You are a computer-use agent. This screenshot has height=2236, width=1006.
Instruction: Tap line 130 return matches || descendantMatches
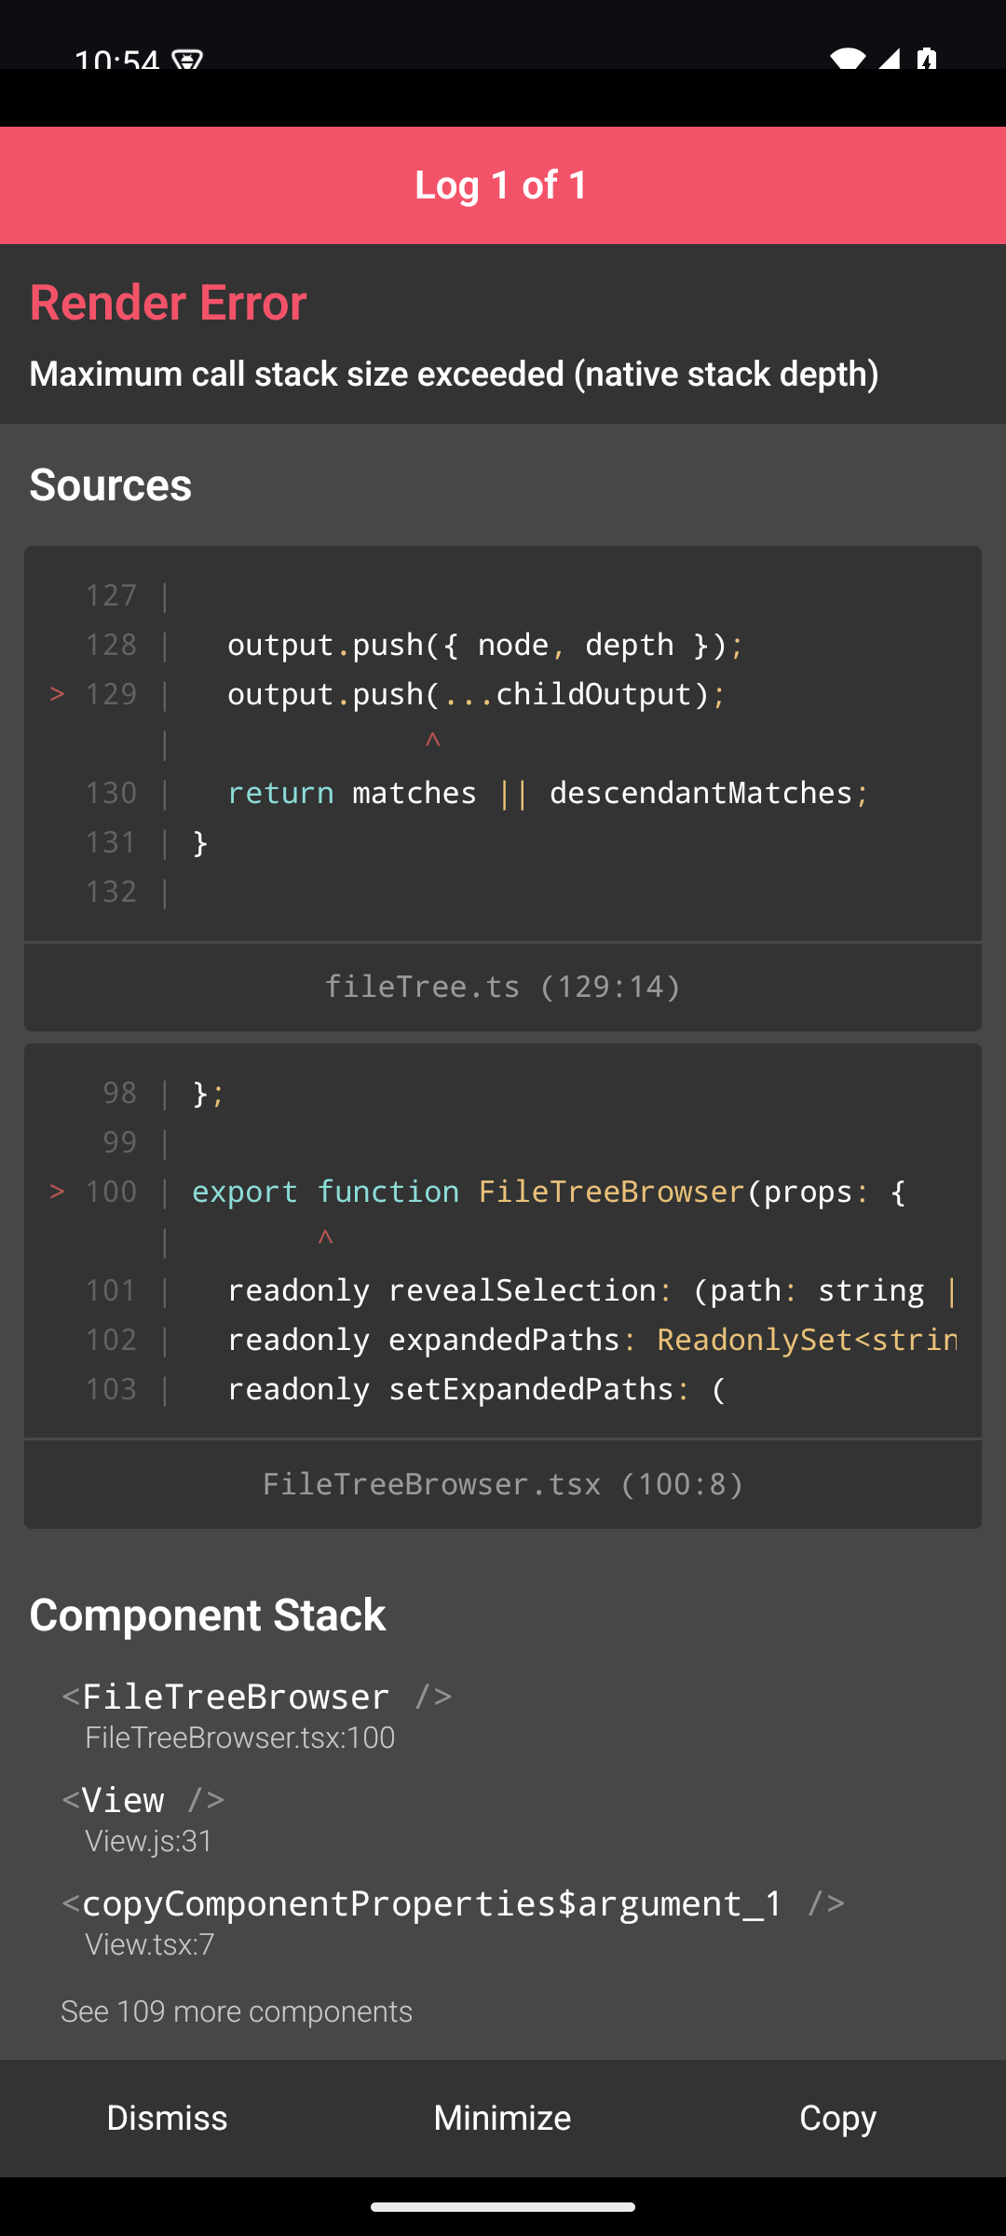tap(549, 793)
